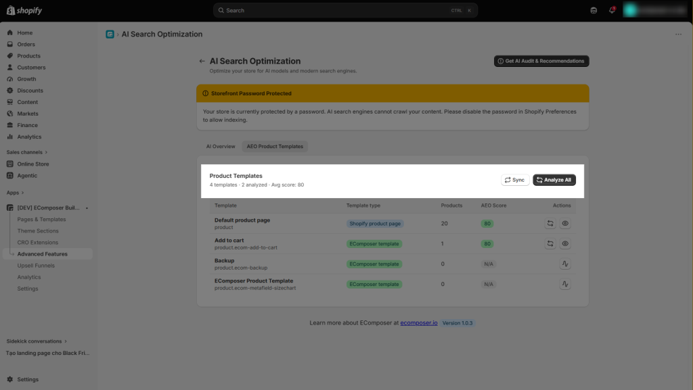
Task: Click the Finance bank icon
Action: (x=9, y=125)
